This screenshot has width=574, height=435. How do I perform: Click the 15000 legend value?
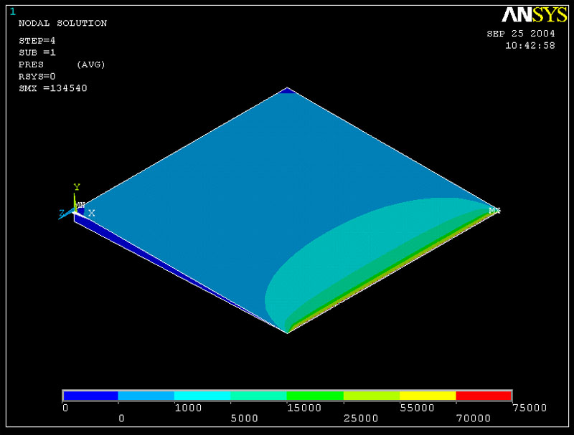tap(304, 408)
